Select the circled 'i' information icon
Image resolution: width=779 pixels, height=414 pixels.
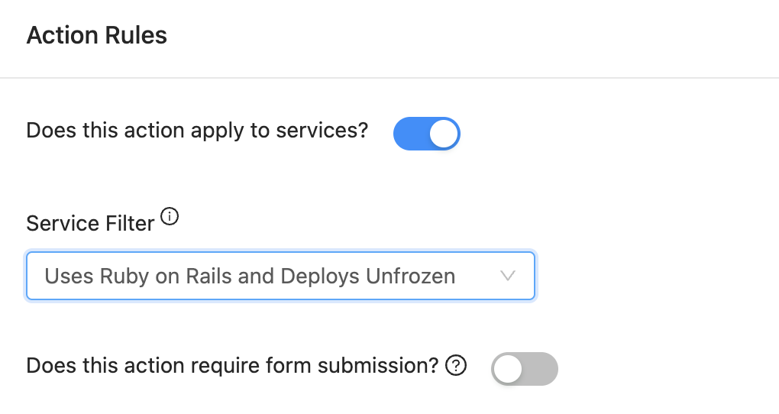coord(170,217)
